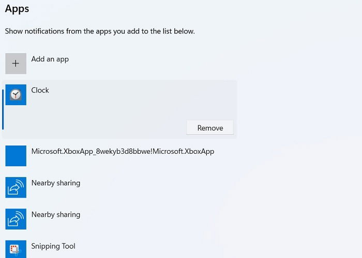Screen dimensions: 362x258
Task: Click the first Nearby sharing icon
Action: click(x=16, y=187)
